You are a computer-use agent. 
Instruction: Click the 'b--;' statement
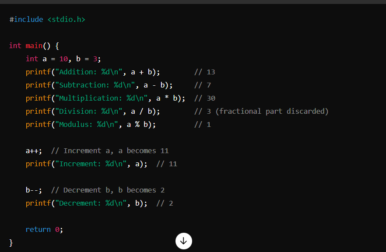click(34, 190)
